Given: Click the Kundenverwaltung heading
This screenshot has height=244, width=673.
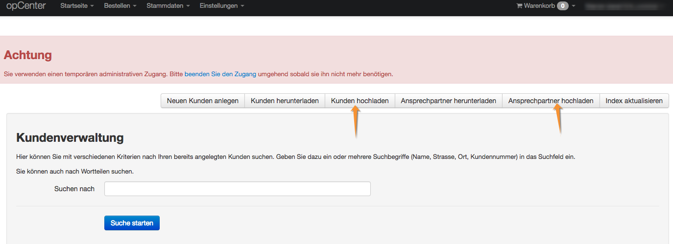Looking at the screenshot, I should (70, 138).
